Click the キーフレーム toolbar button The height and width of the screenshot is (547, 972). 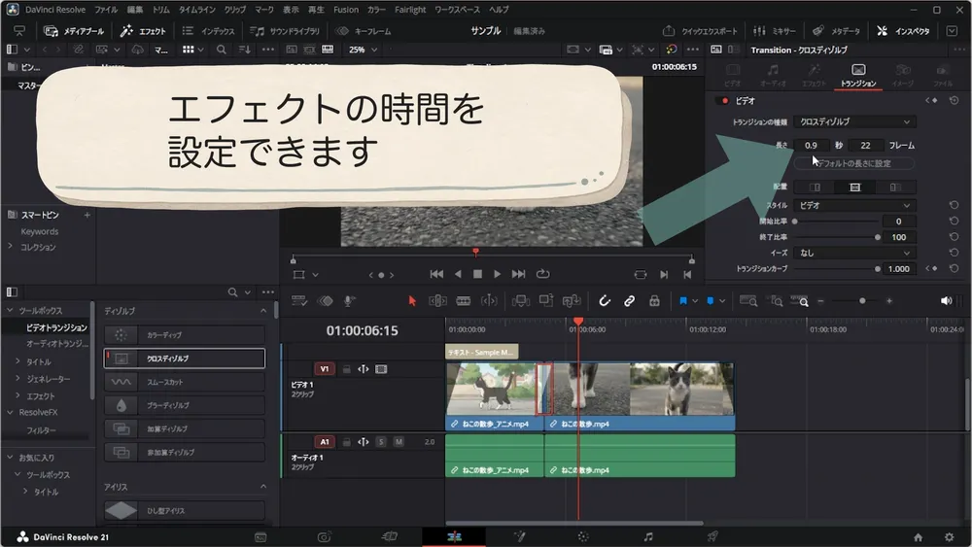coord(364,31)
